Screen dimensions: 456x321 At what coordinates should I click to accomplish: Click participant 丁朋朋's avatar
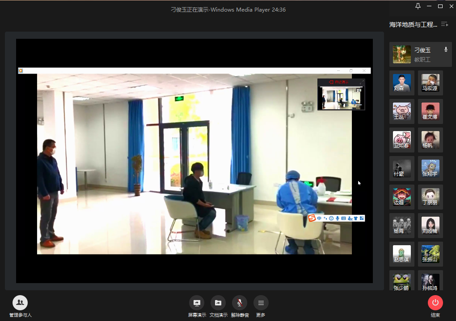(x=430, y=197)
